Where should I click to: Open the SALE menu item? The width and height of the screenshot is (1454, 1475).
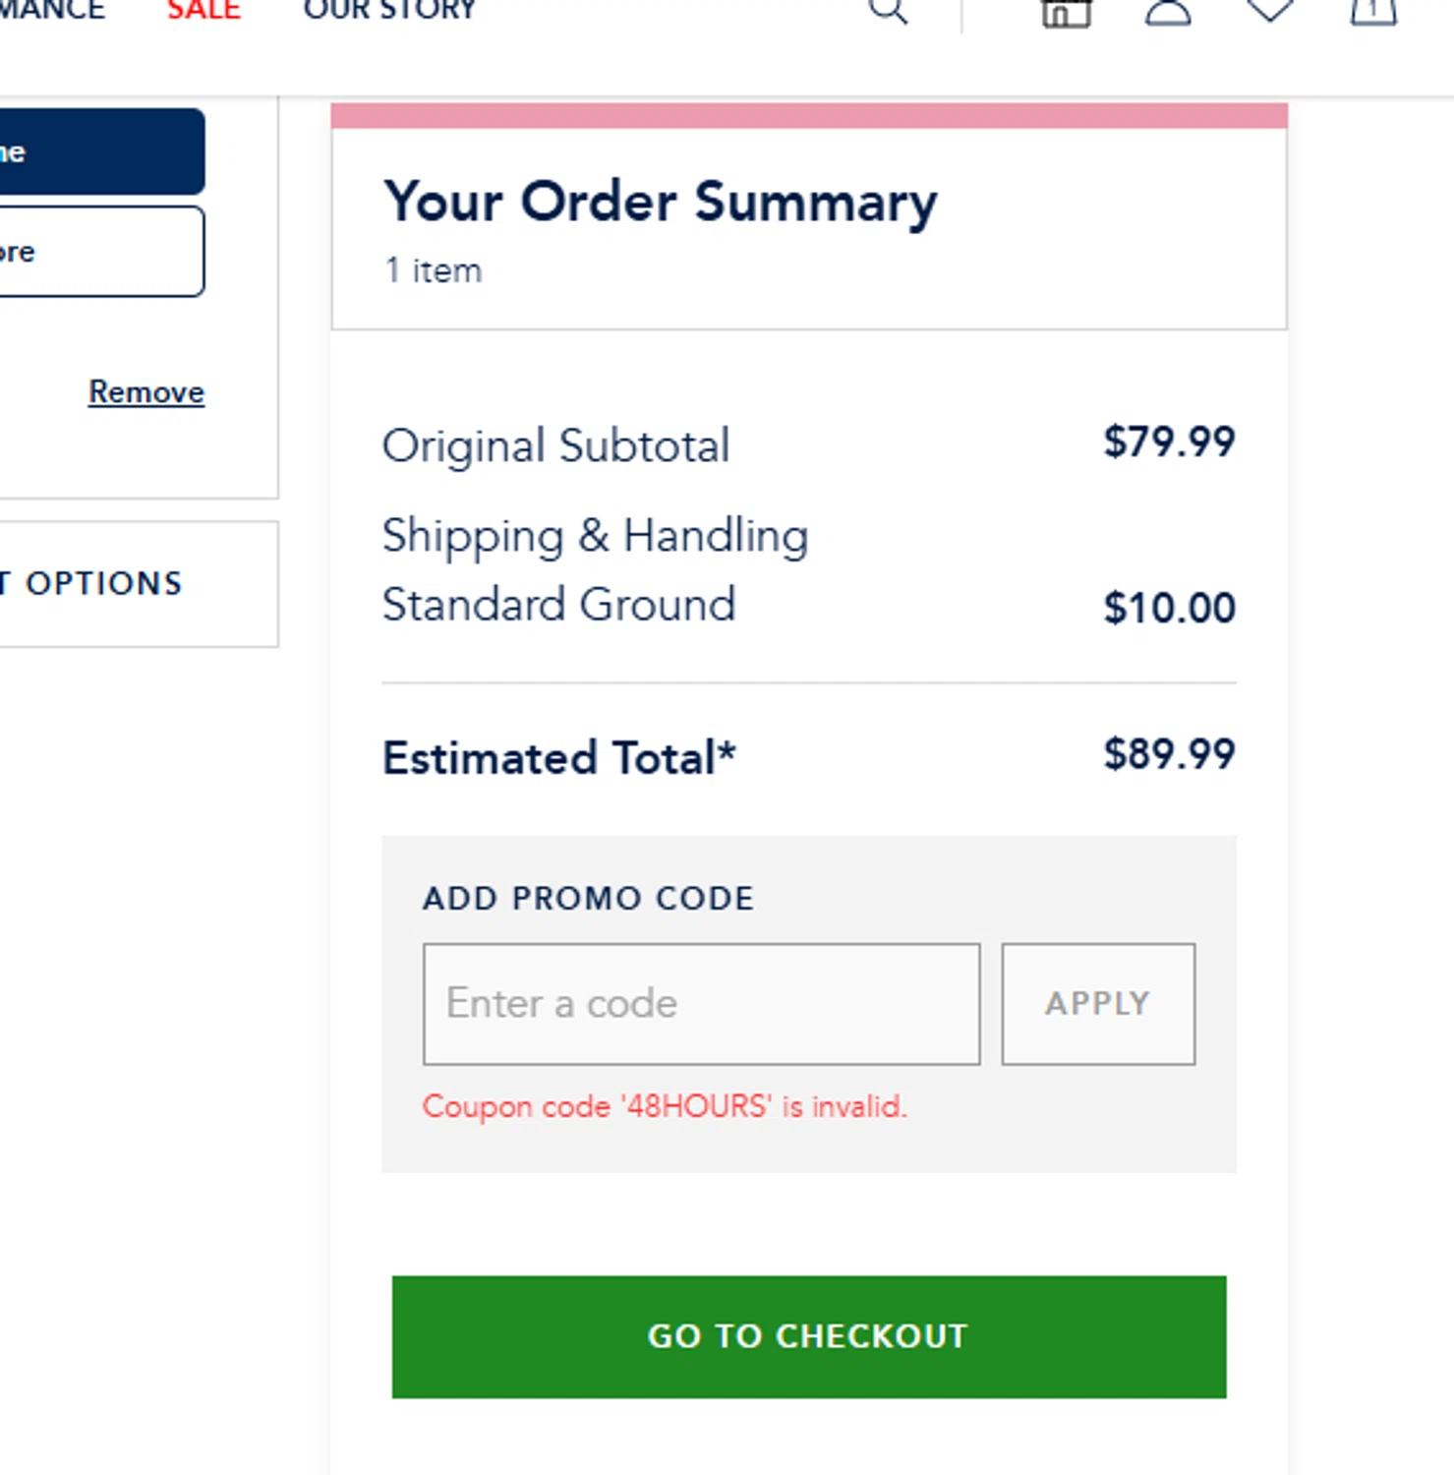click(x=204, y=10)
